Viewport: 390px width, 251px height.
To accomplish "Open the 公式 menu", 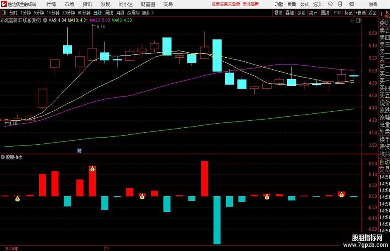I will coord(305,4).
